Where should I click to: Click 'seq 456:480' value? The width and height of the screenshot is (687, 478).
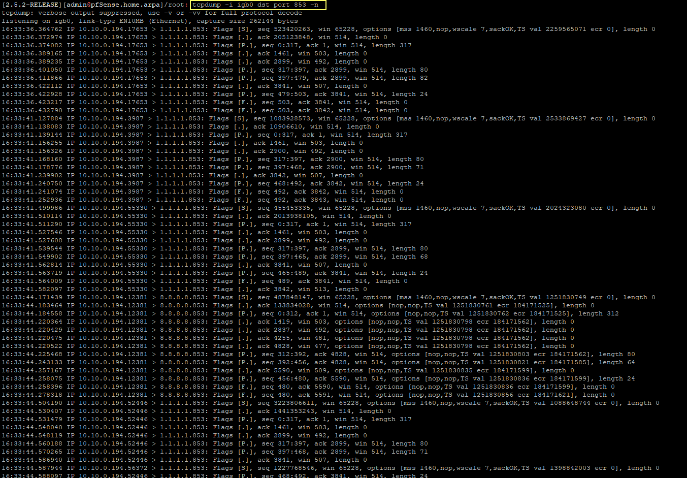(284, 378)
